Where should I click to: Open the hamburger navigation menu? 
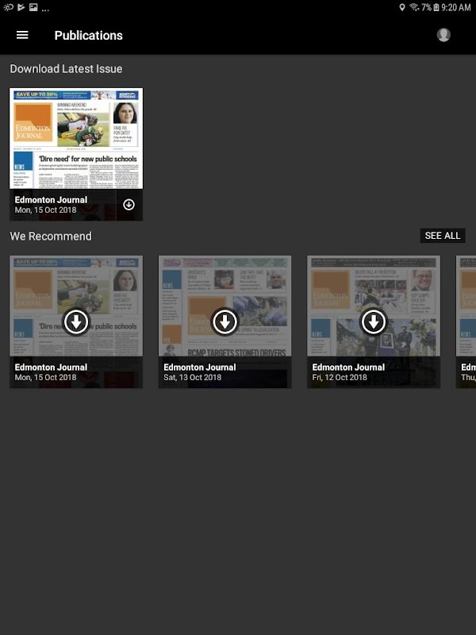click(x=22, y=35)
